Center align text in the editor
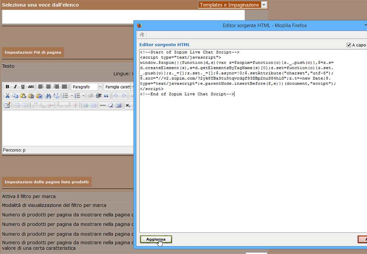This screenshot has height=254, width=367. [48, 87]
